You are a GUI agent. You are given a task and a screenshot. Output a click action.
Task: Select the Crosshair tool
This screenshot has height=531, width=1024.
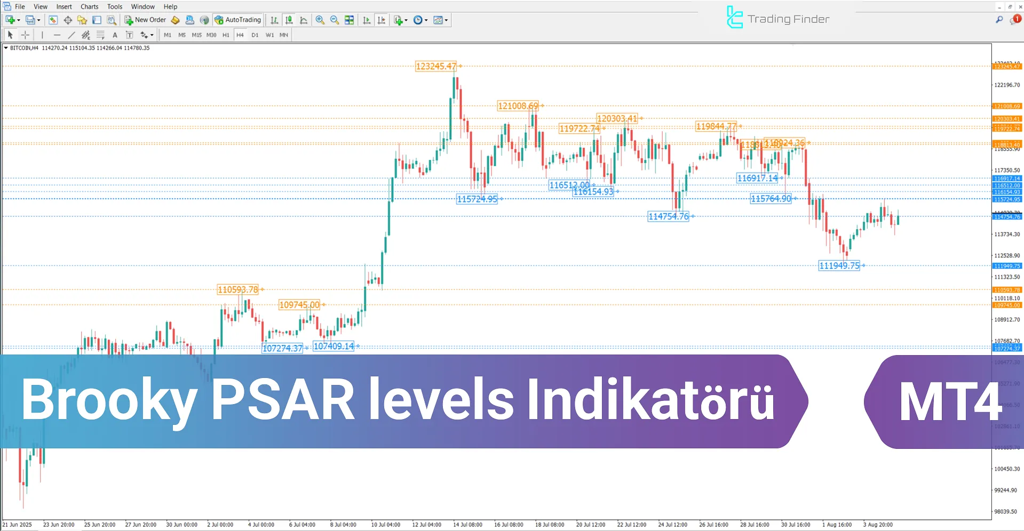(25, 35)
